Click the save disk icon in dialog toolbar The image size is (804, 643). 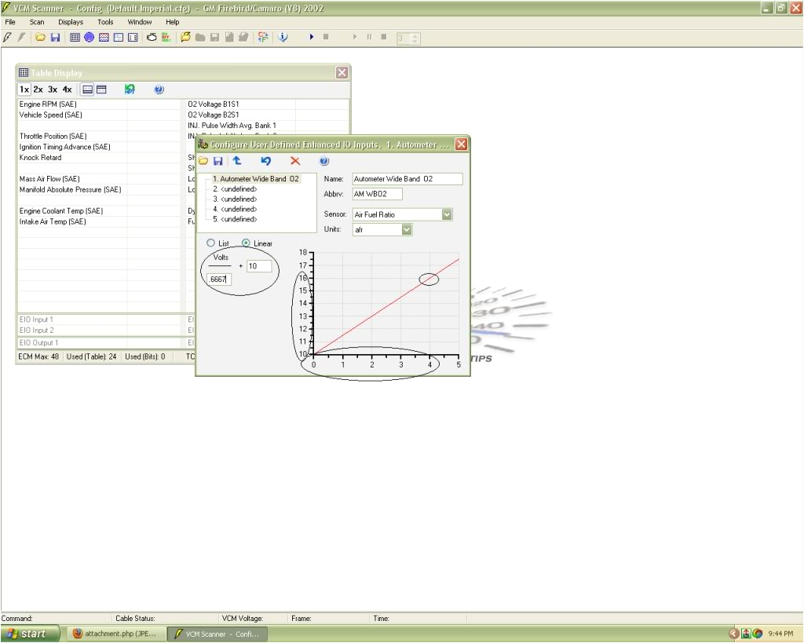tap(218, 161)
